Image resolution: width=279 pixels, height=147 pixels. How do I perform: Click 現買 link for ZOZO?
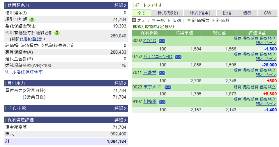[237, 39]
